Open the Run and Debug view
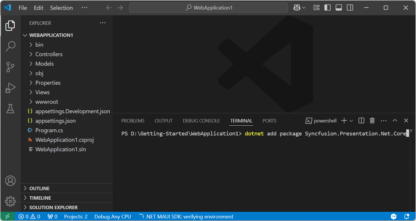 10,88
